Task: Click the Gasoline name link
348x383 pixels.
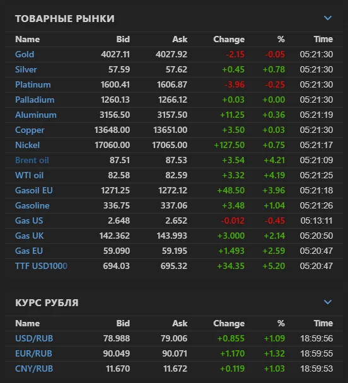Action: pyautogui.click(x=32, y=205)
